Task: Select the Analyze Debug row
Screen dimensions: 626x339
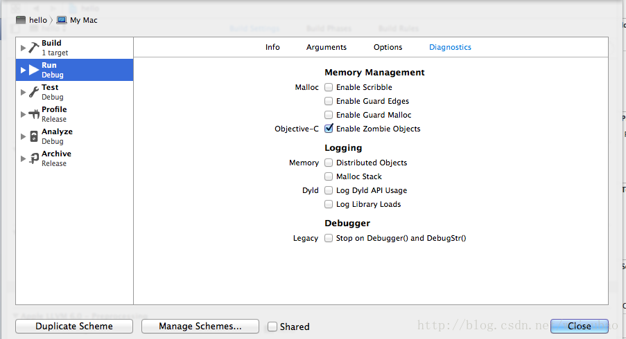Action: pyautogui.click(x=75, y=136)
